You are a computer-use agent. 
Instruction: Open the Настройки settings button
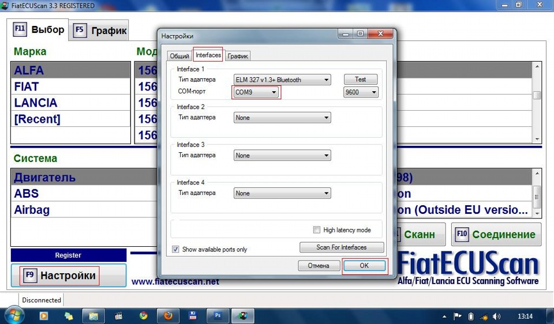68,276
